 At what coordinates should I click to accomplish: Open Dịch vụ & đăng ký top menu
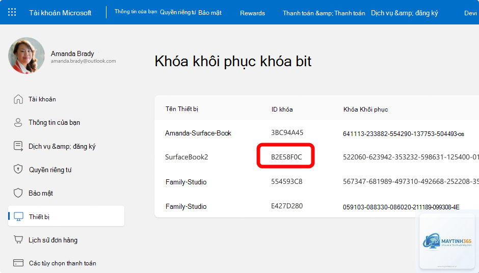[405, 13]
